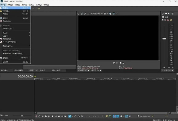Play the preview using preview play button
This screenshot has height=121, width=178.
(114, 63)
